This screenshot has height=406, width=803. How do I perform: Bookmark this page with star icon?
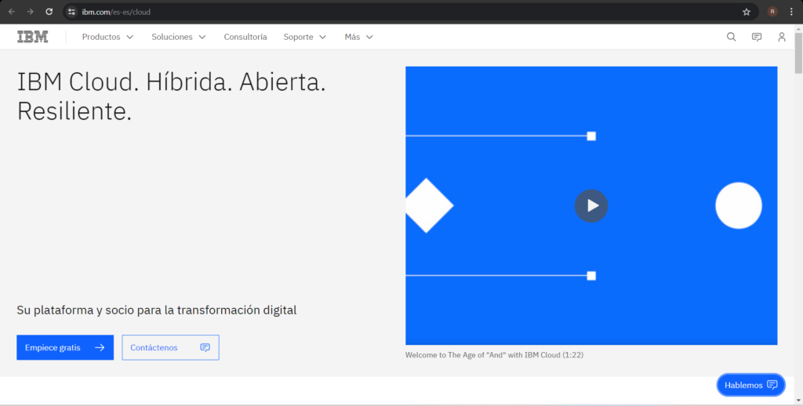(747, 12)
